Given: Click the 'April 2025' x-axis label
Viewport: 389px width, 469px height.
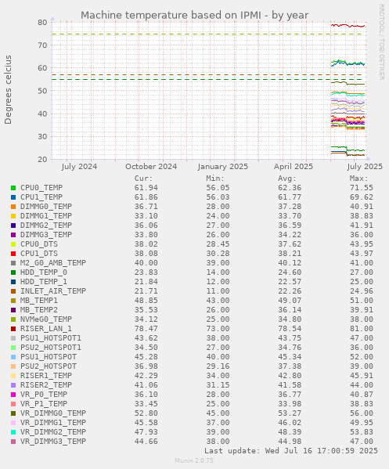Looking at the screenshot, I should 294,167.
